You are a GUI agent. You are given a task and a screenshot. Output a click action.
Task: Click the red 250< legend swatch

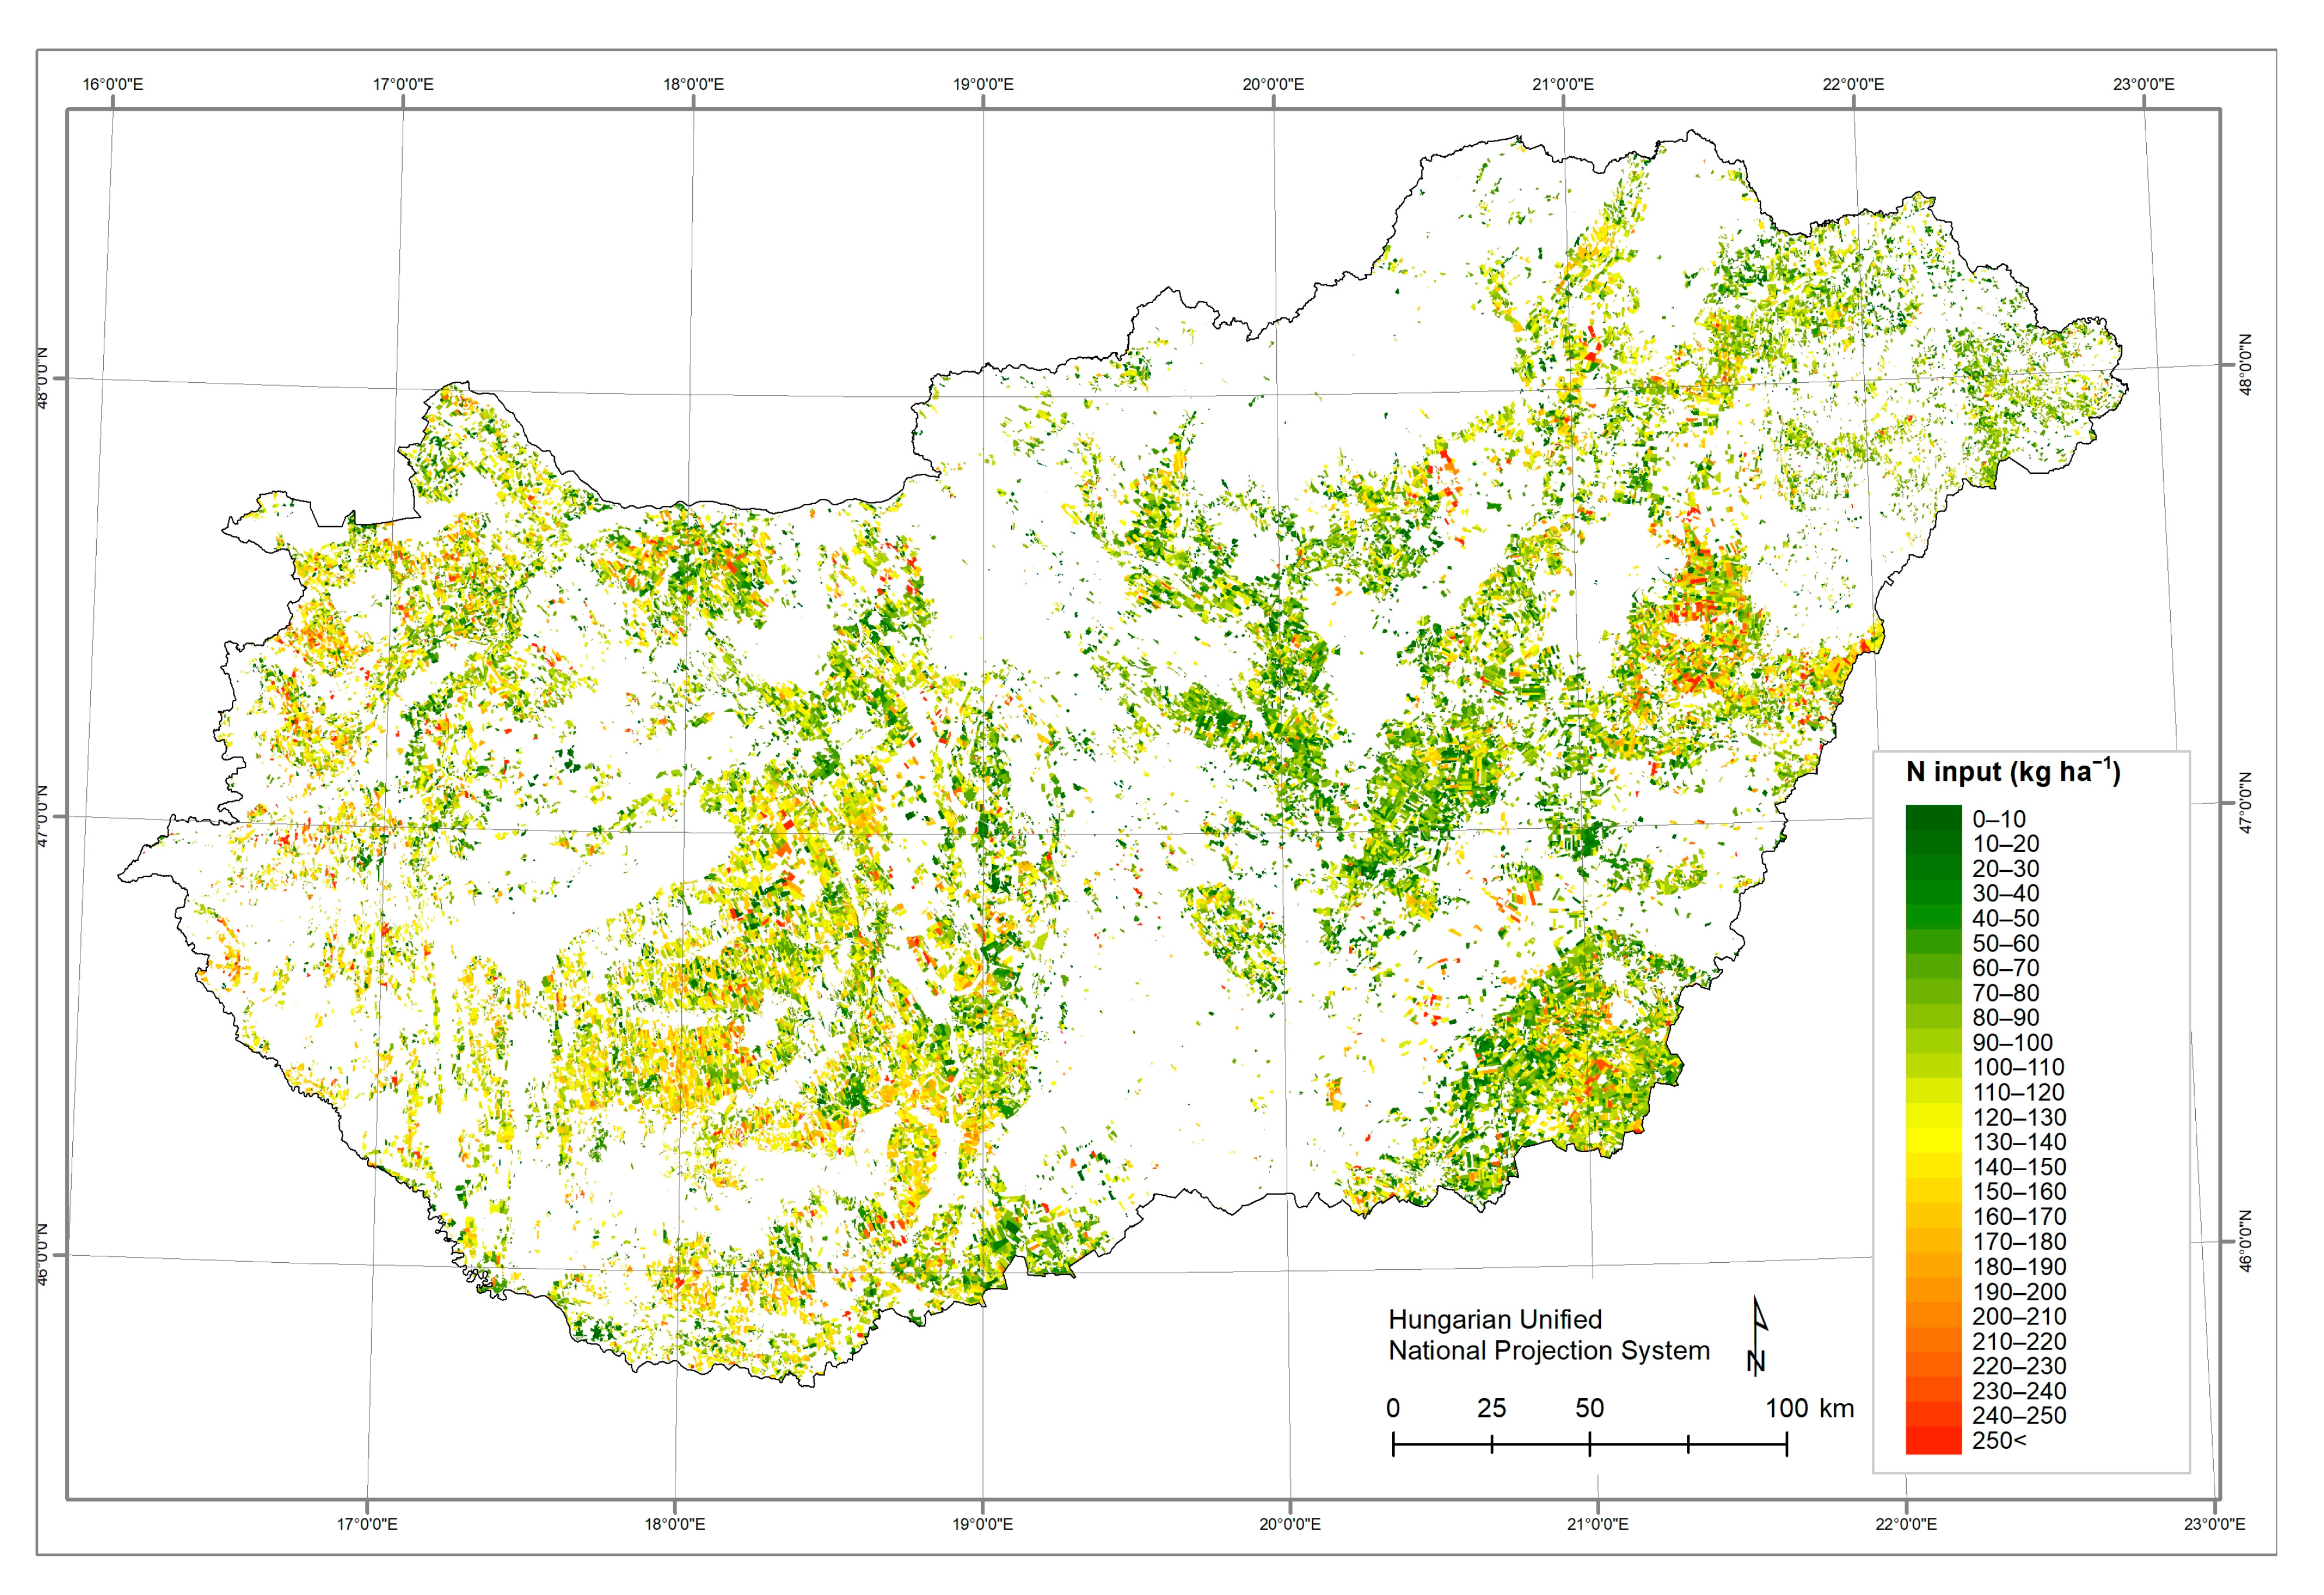(x=1933, y=1441)
